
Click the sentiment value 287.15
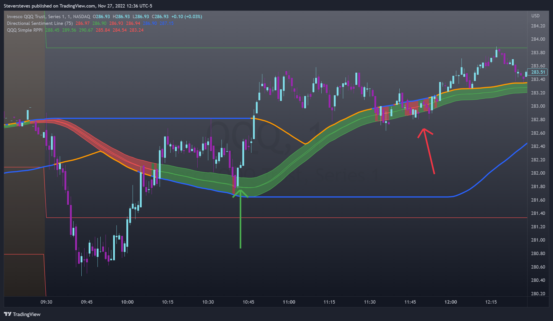167,23
